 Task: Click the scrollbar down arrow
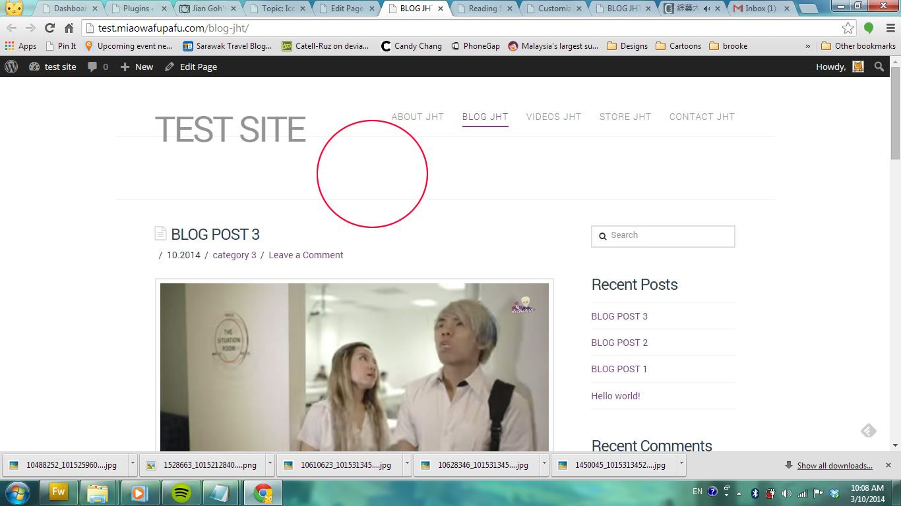[895, 445]
